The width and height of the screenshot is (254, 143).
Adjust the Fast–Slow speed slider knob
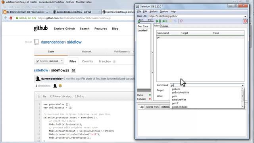[x=139, y=21]
